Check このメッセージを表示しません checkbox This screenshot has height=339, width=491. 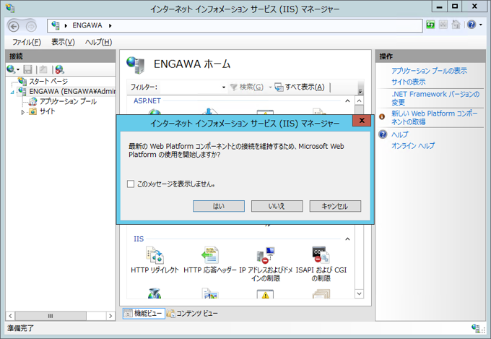131,184
